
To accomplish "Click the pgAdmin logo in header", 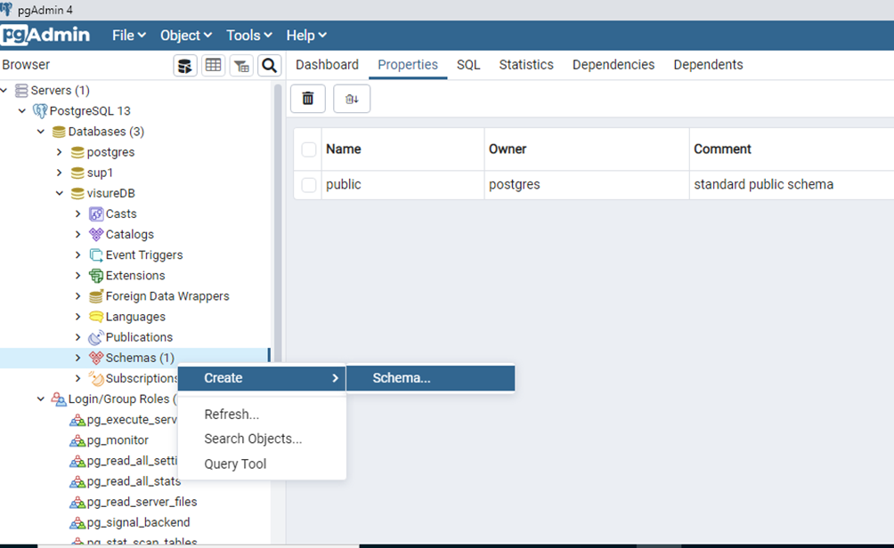I will tap(45, 35).
